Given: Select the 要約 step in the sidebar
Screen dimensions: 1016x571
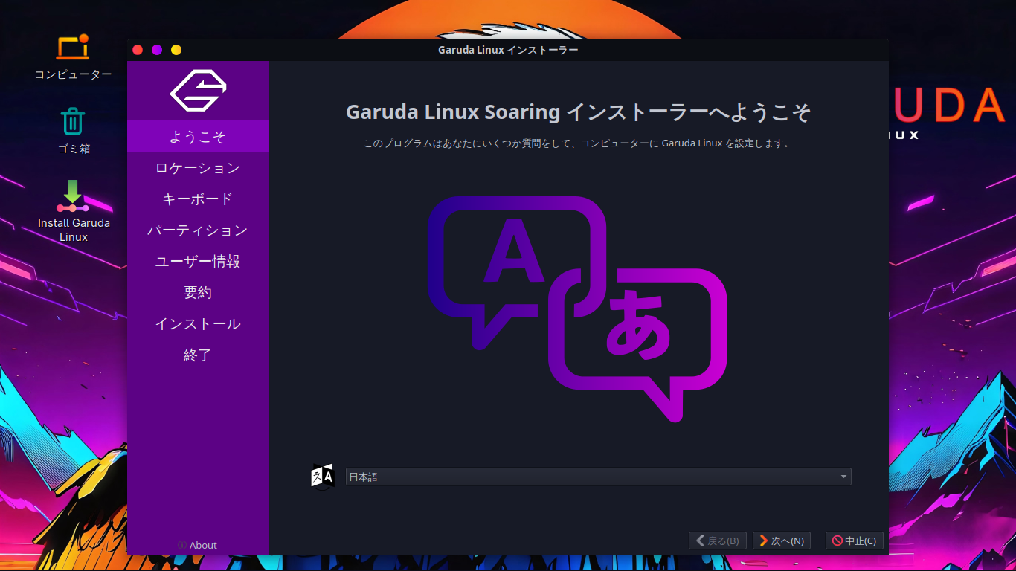Looking at the screenshot, I should (198, 292).
